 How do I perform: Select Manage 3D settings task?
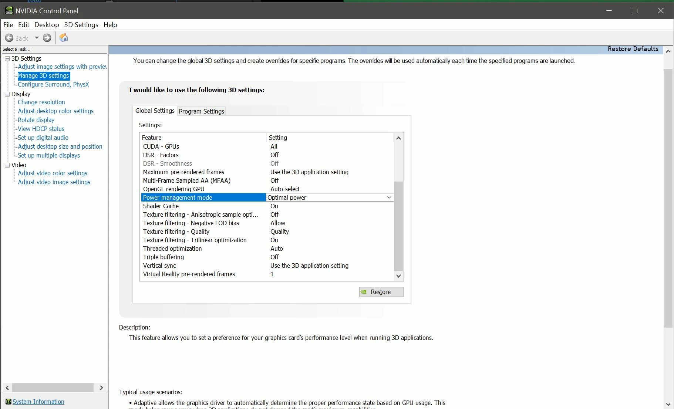click(x=43, y=75)
